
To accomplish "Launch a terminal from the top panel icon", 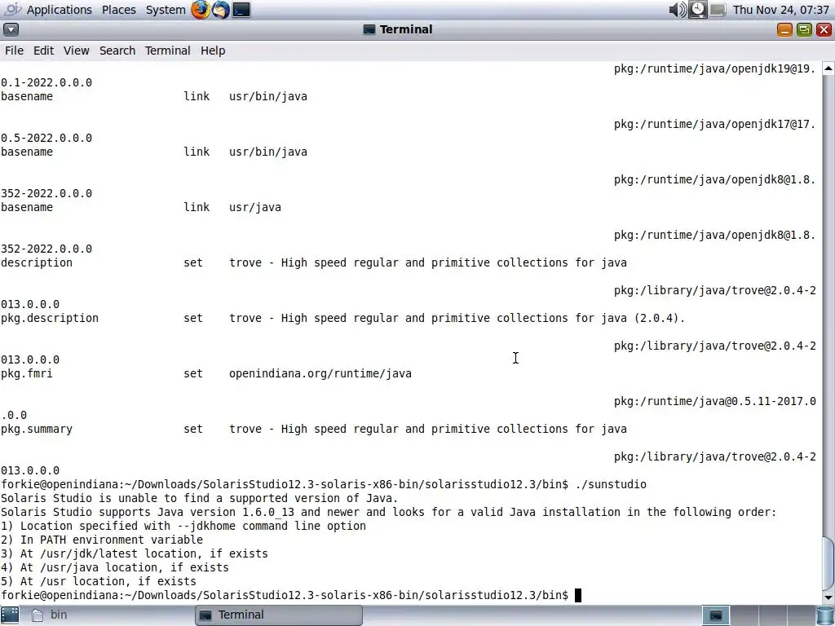I will point(241,10).
